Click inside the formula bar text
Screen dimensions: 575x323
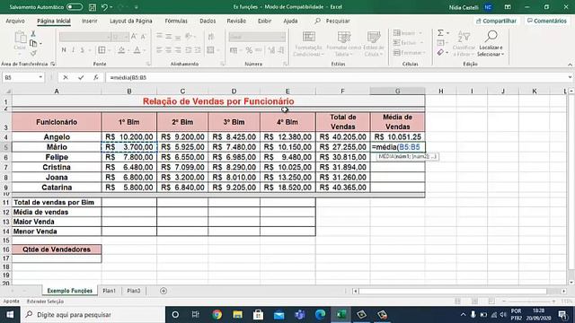tap(128, 77)
